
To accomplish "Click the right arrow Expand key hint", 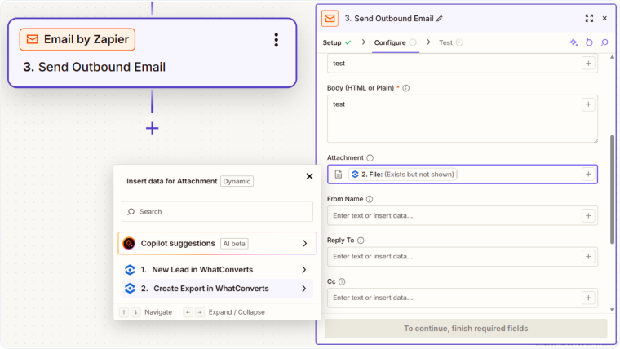I will pos(200,312).
